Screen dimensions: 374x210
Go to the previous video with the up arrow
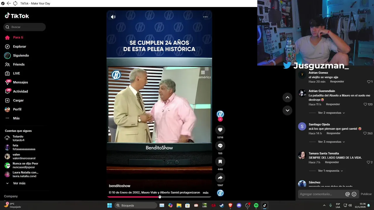(288, 97)
